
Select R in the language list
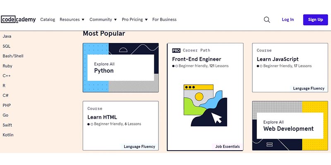(x=4, y=86)
